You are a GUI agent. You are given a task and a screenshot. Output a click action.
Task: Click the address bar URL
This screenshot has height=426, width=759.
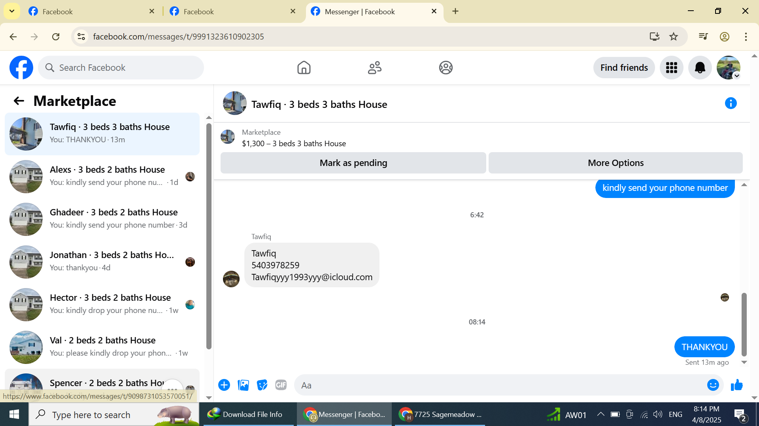click(178, 37)
